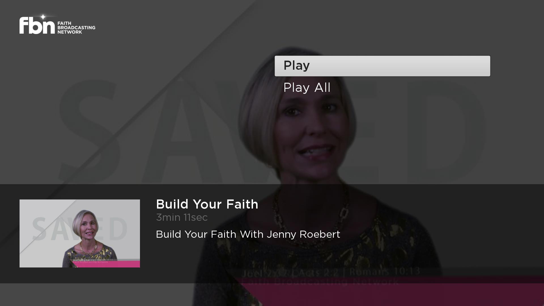Click the fbn logo lettering

pyautogui.click(x=37, y=25)
